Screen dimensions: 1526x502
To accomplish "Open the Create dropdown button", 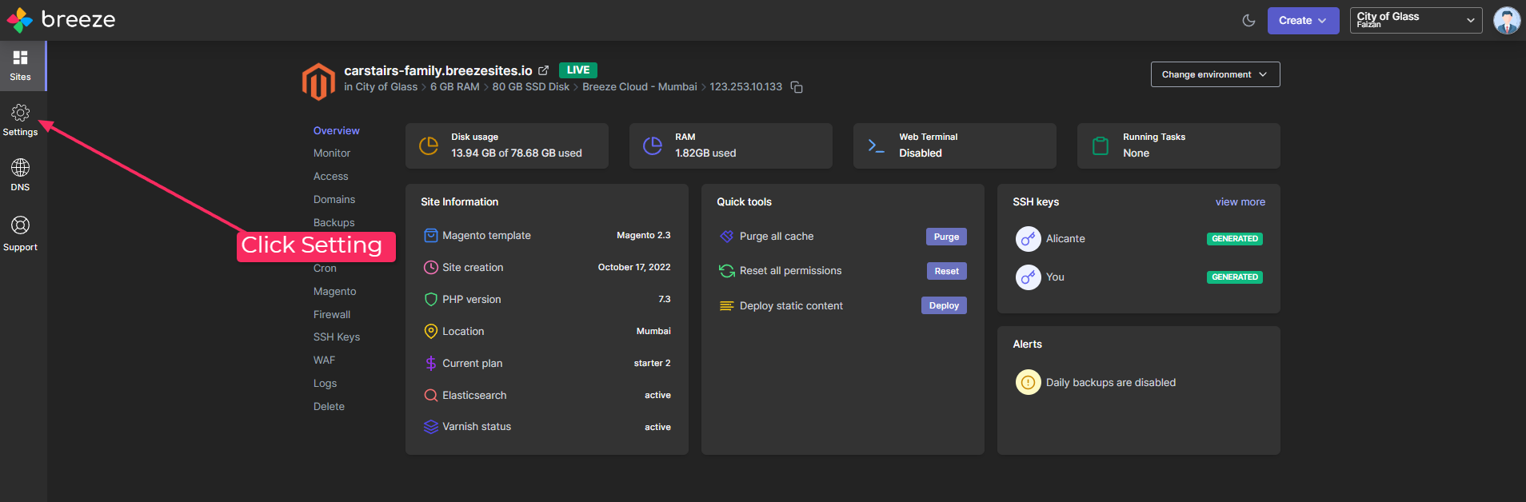I will [x=1303, y=21].
